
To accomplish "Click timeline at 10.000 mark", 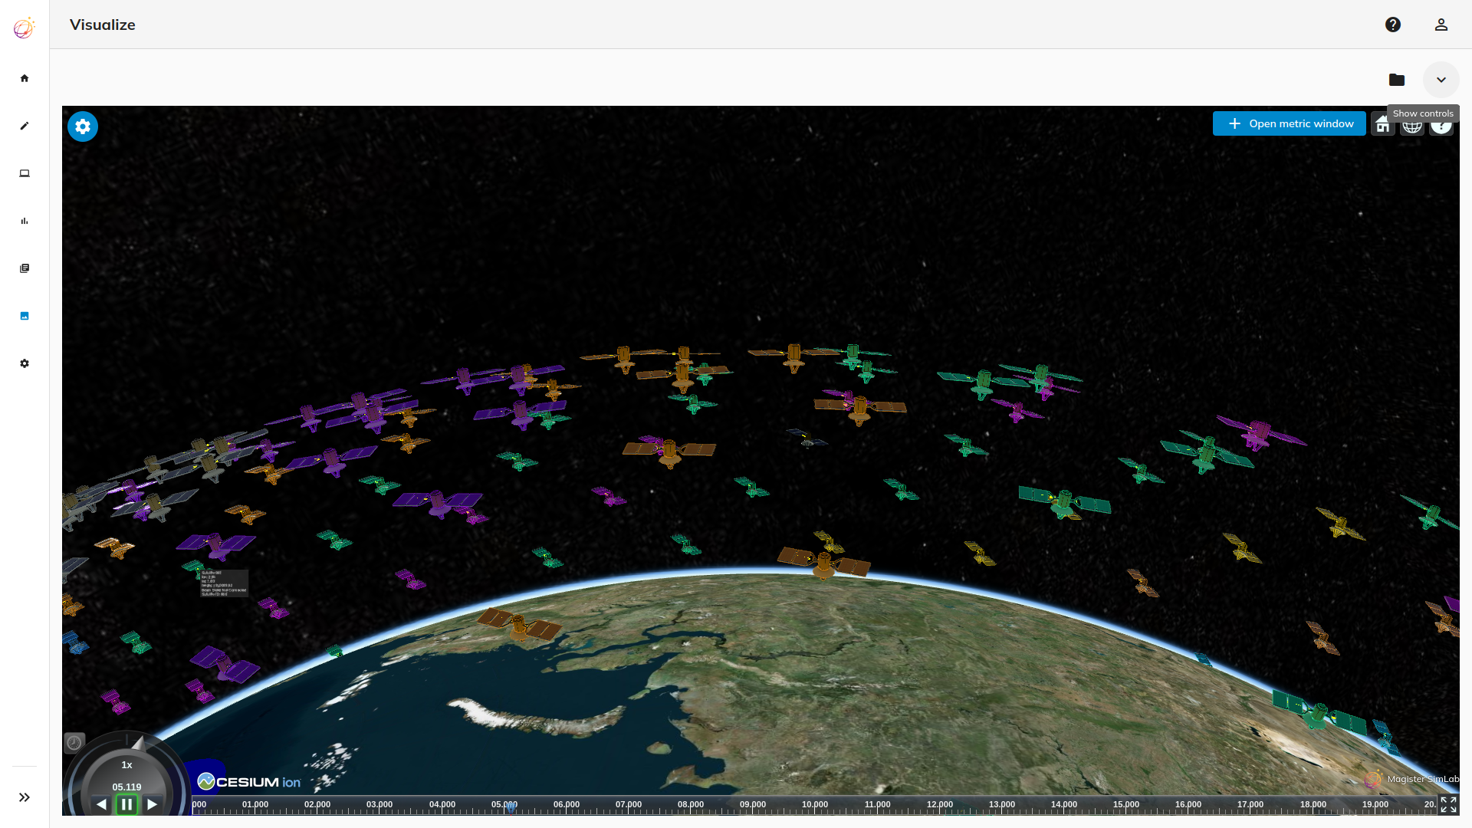I will coord(815,805).
